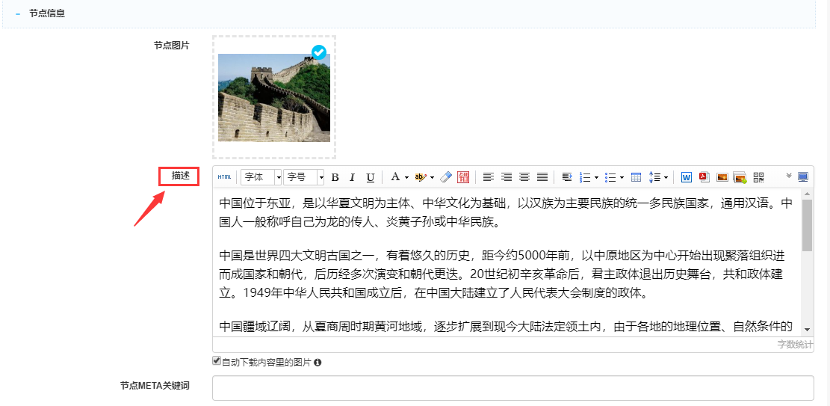This screenshot has height=406, width=830.
Task: Open the 字号 font size dropdown
Action: pyautogui.click(x=303, y=177)
